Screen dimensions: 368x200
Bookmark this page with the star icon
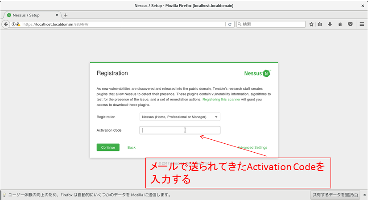tap(311, 24)
